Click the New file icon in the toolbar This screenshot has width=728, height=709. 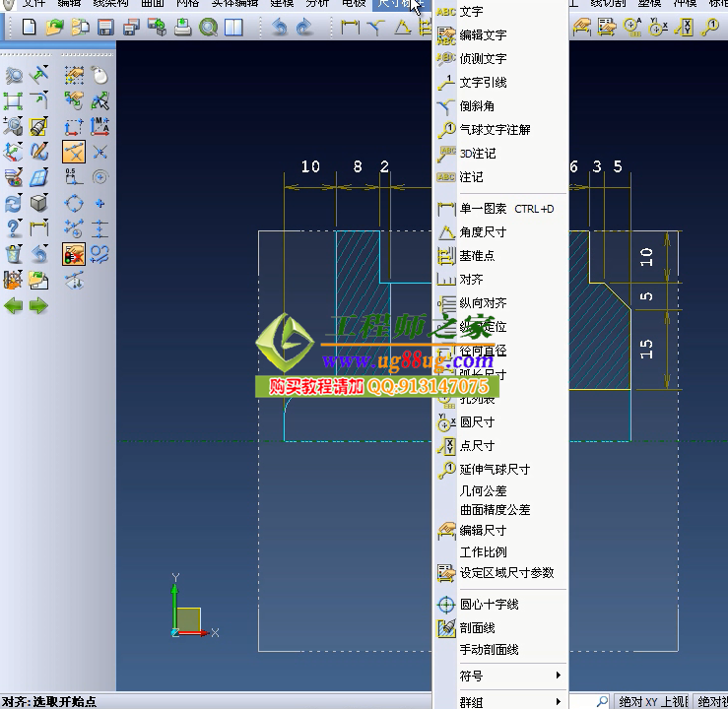(x=29, y=28)
